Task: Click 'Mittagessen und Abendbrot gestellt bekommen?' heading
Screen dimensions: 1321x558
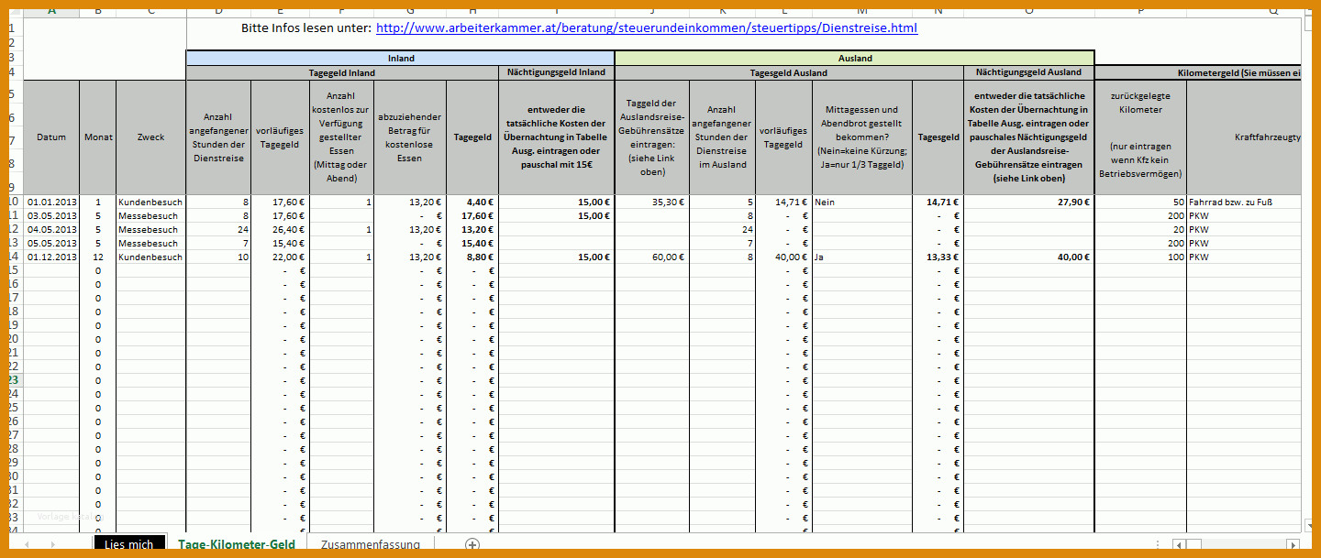Action: coord(862,137)
